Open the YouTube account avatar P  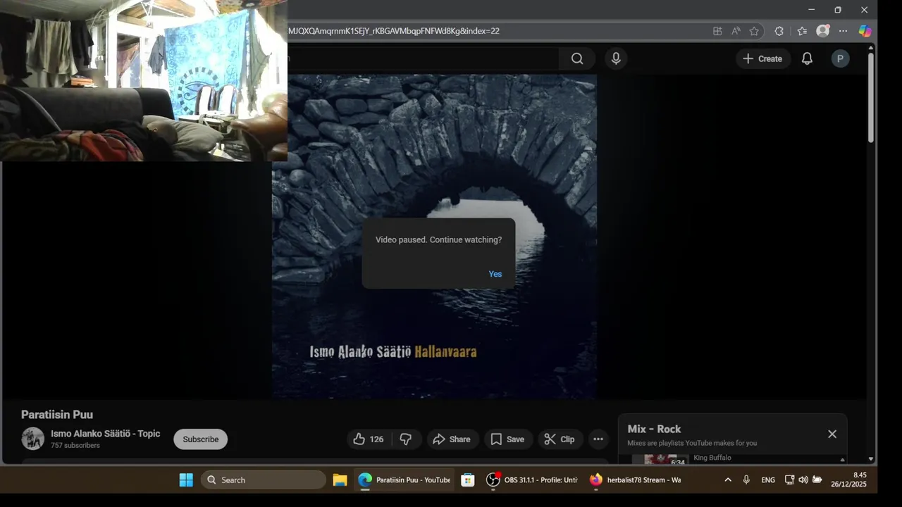point(840,58)
